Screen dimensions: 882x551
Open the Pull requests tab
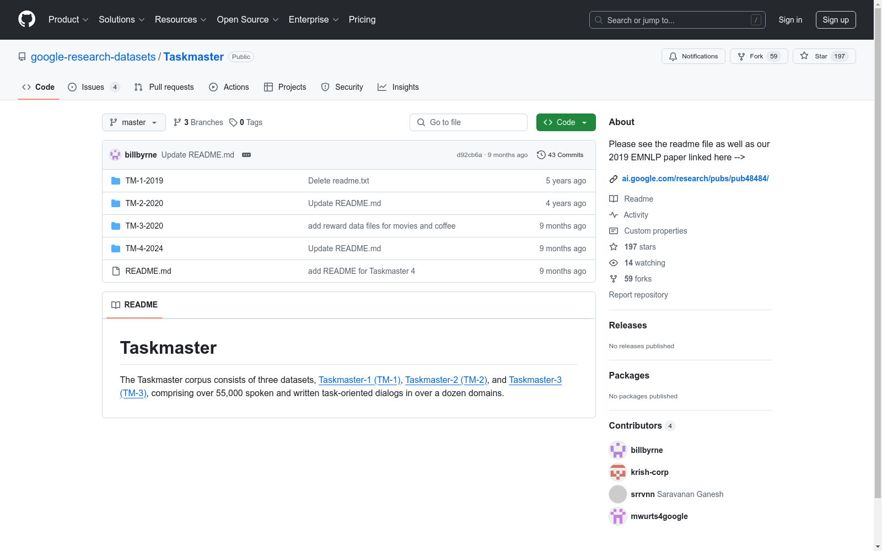coord(164,87)
